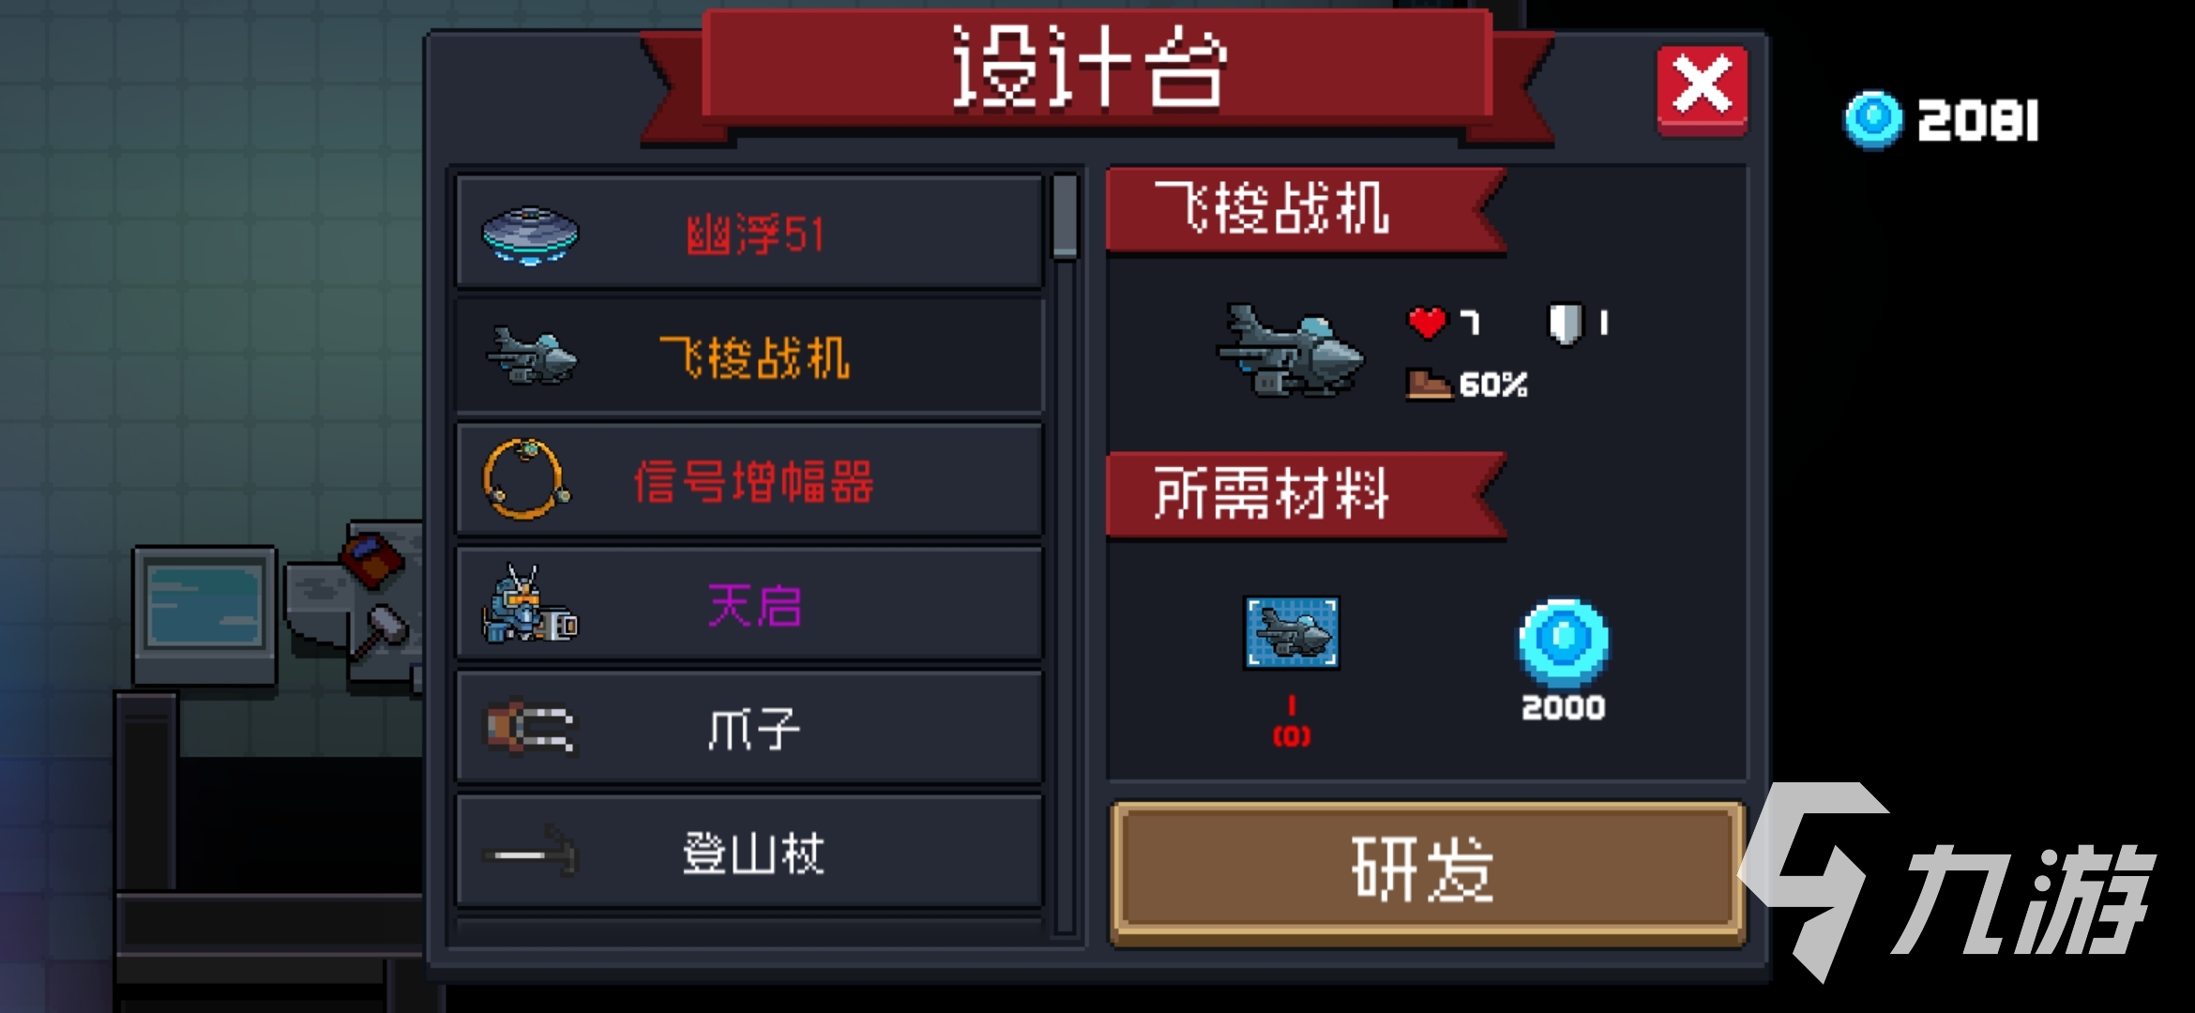The height and width of the screenshot is (1013, 2195).
Task: Select the 幽浮51 UFO icon
Action: pyautogui.click(x=530, y=235)
